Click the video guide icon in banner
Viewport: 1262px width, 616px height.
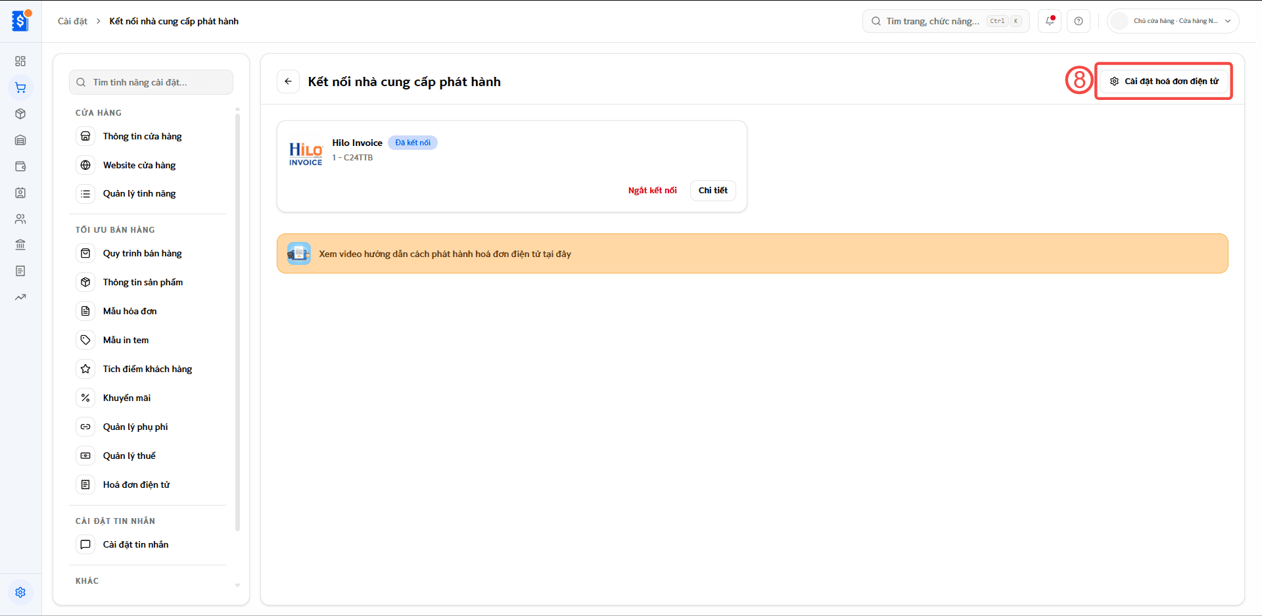point(299,253)
